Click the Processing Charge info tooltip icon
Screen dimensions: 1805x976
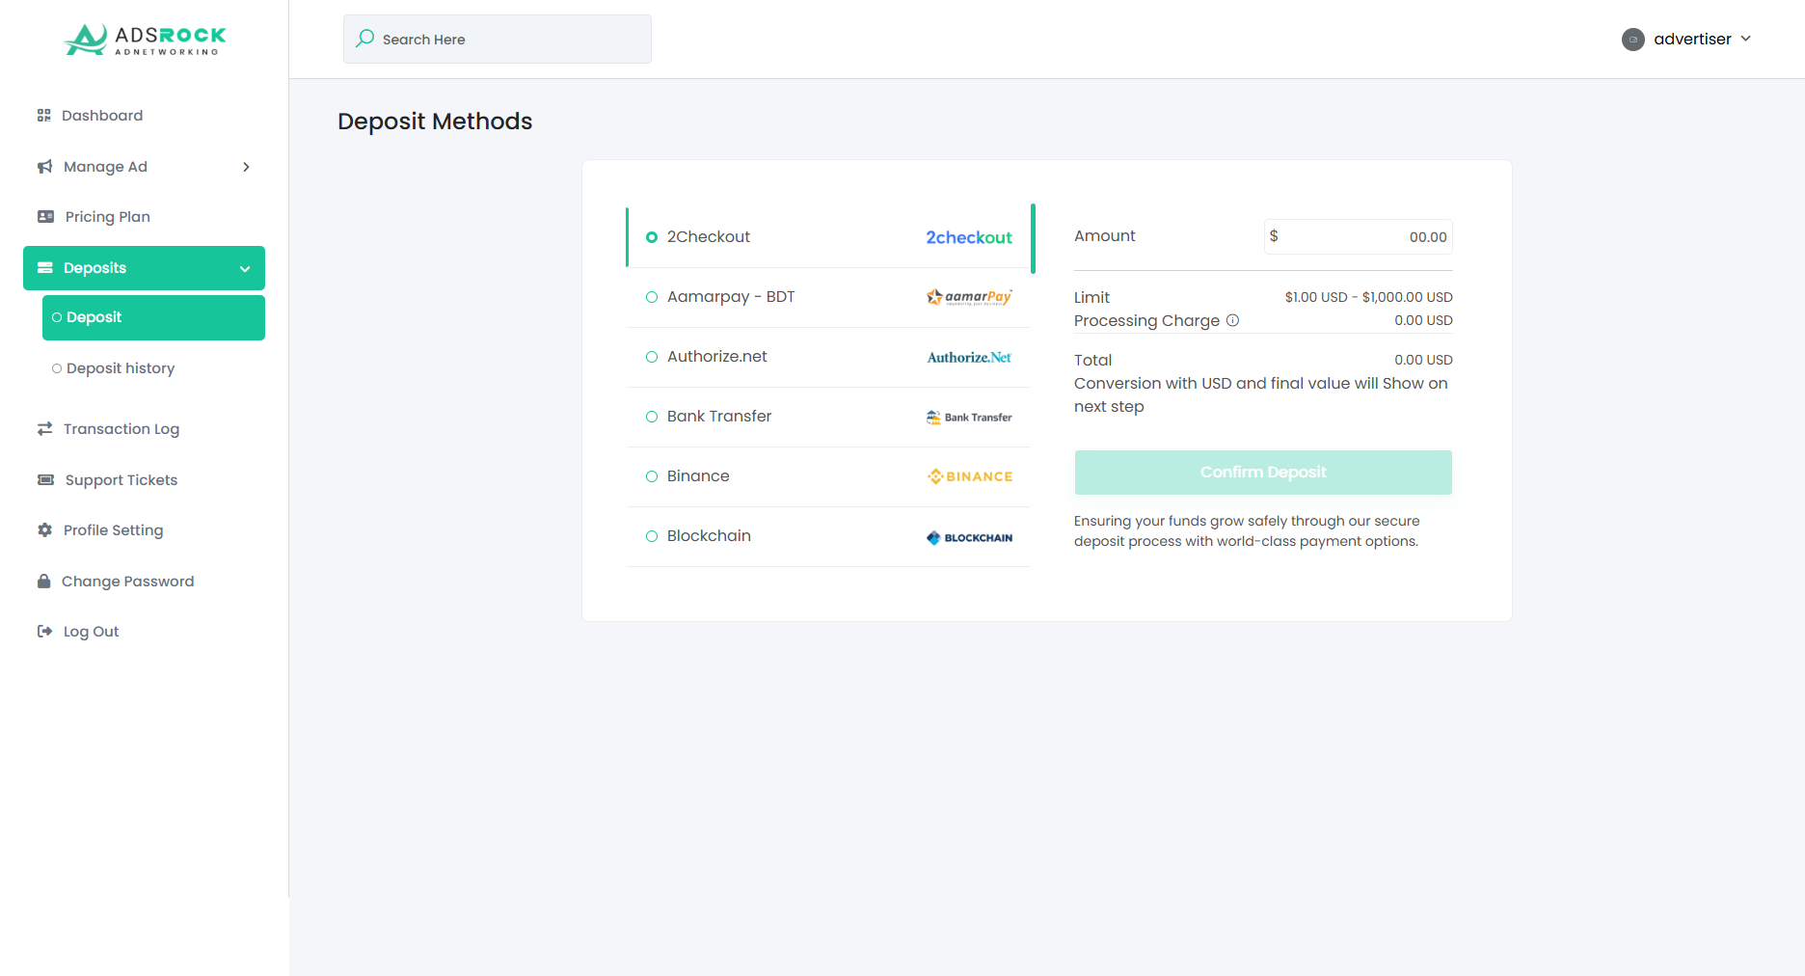1233,320
